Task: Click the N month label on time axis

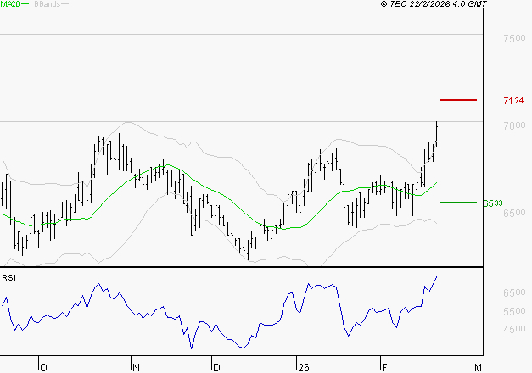Action: coord(136,368)
